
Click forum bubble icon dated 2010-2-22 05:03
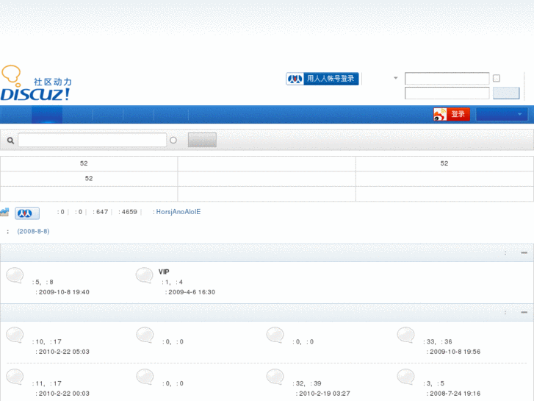(x=15, y=335)
